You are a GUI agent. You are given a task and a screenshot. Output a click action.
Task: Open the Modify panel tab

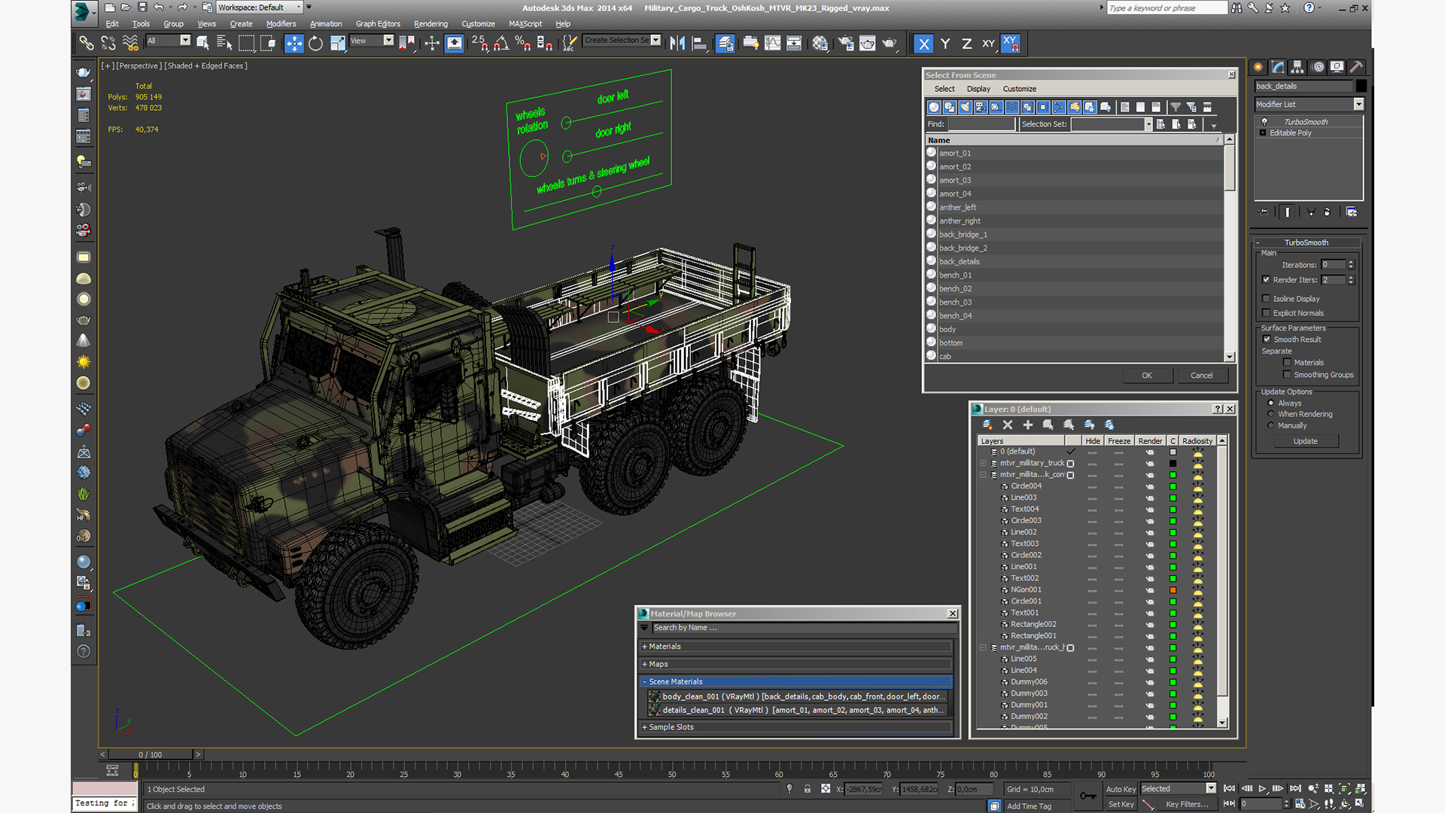point(1279,67)
